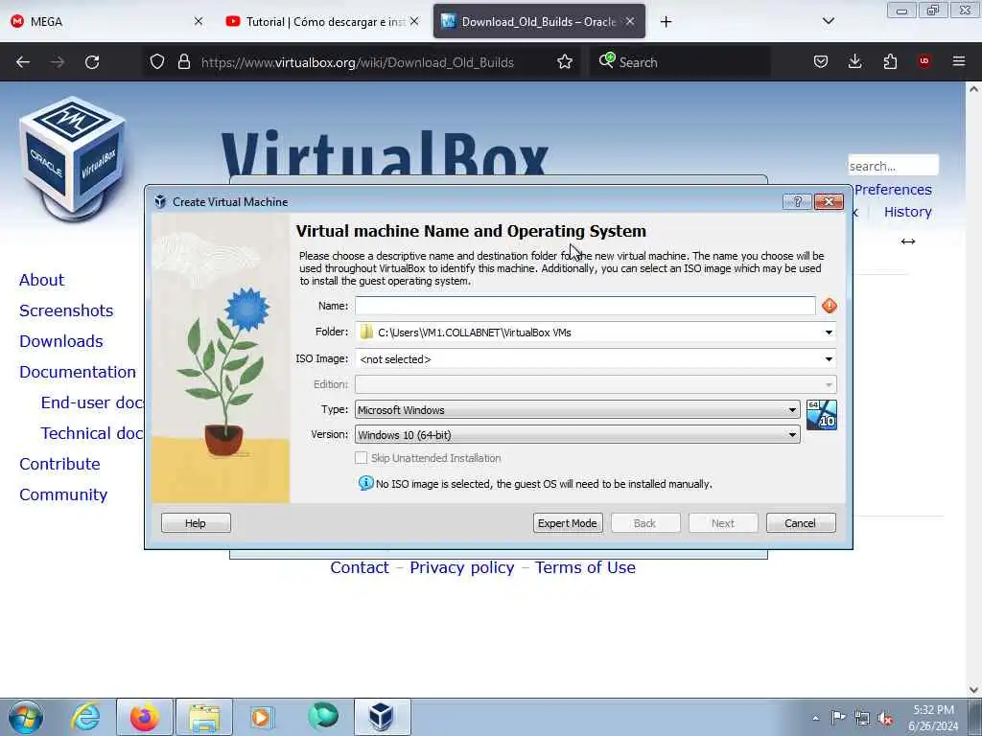Open the Screenshots link
The height and width of the screenshot is (736, 982).
(x=66, y=310)
